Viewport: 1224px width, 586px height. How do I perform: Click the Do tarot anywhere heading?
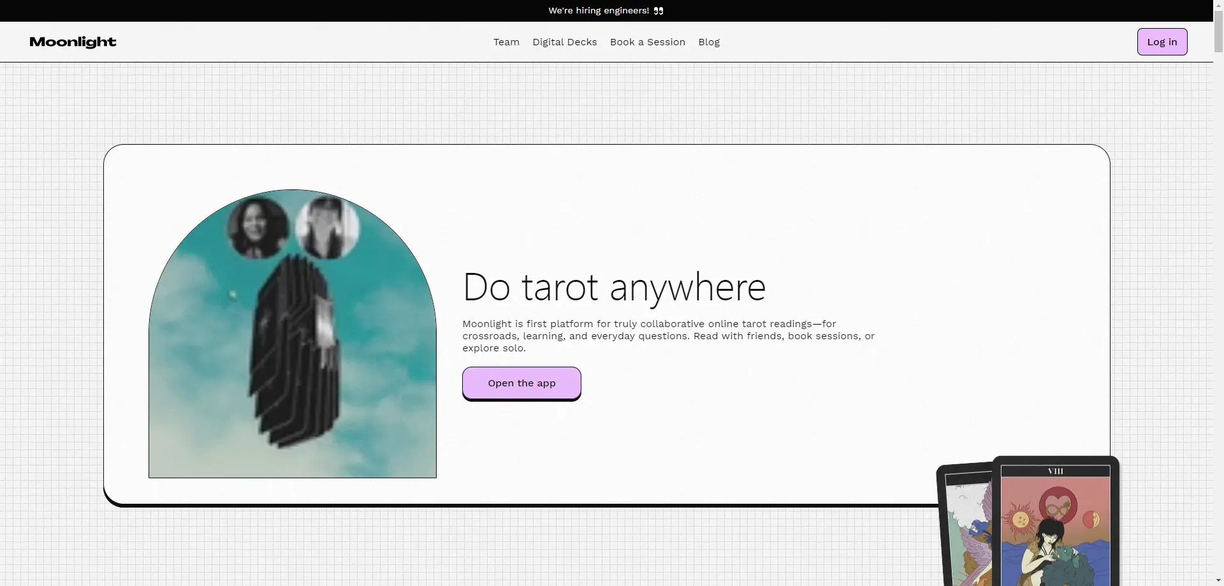[x=614, y=287]
